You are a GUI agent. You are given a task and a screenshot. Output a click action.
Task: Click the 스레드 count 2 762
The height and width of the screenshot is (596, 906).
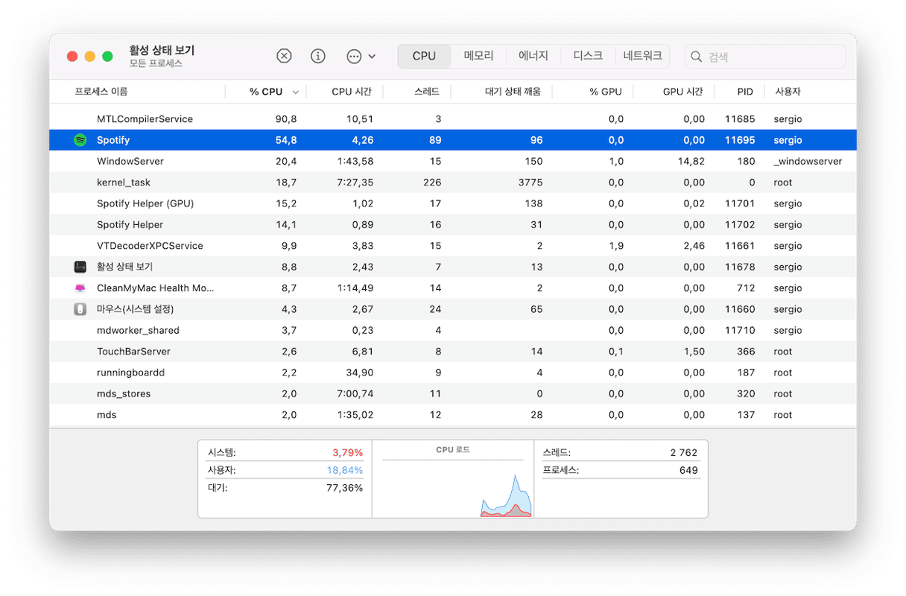click(683, 452)
